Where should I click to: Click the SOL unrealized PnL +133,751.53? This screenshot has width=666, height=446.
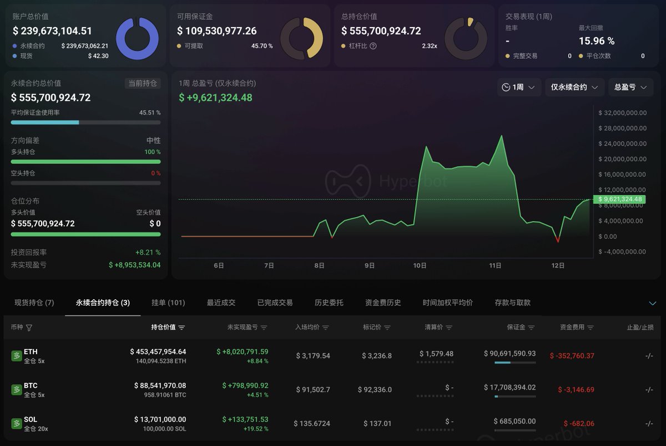coord(245,419)
